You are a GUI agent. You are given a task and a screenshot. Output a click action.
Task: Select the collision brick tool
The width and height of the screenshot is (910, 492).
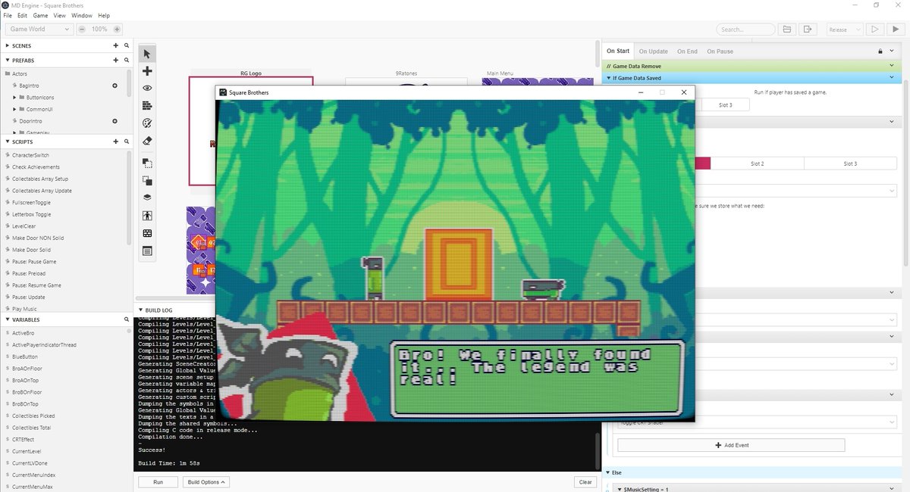146,105
